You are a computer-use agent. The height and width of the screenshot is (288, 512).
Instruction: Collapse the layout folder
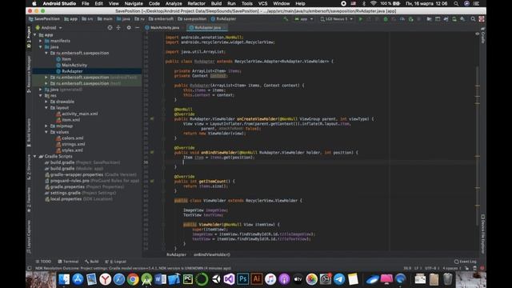(x=46, y=107)
